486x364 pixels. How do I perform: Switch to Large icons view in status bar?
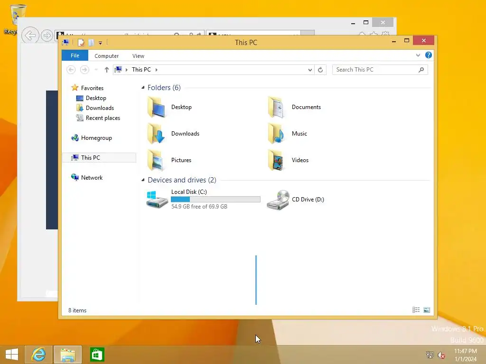pos(427,310)
